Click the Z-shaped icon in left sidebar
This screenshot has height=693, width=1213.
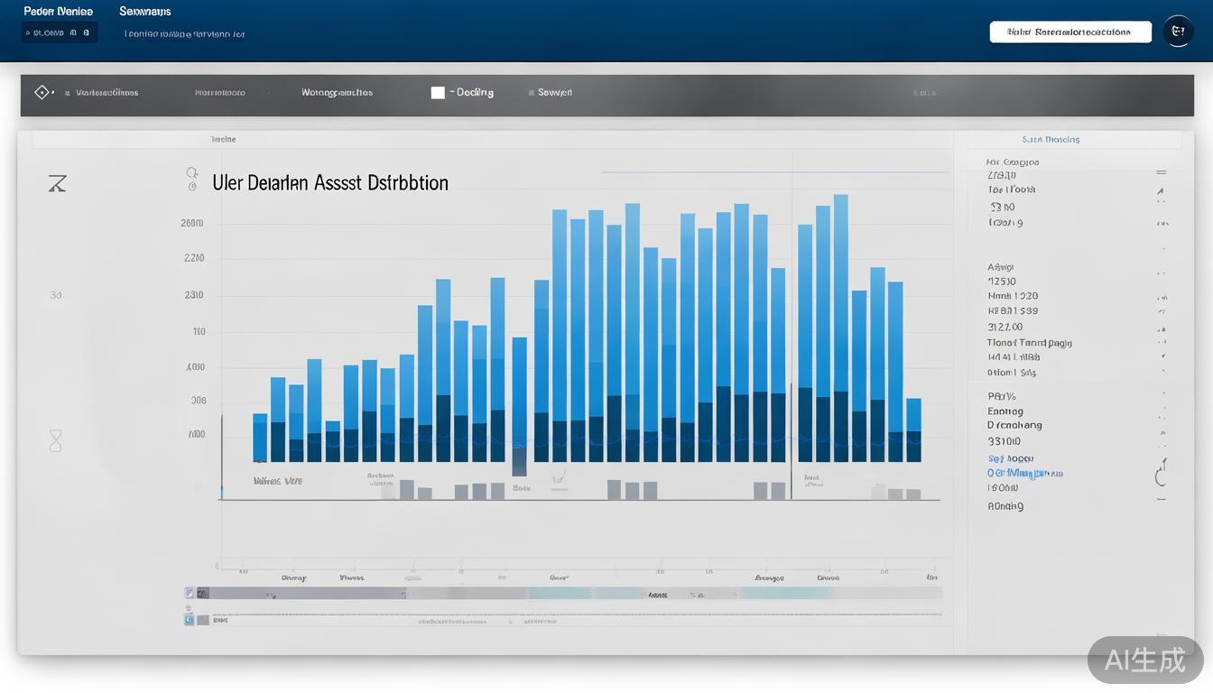[x=57, y=184]
